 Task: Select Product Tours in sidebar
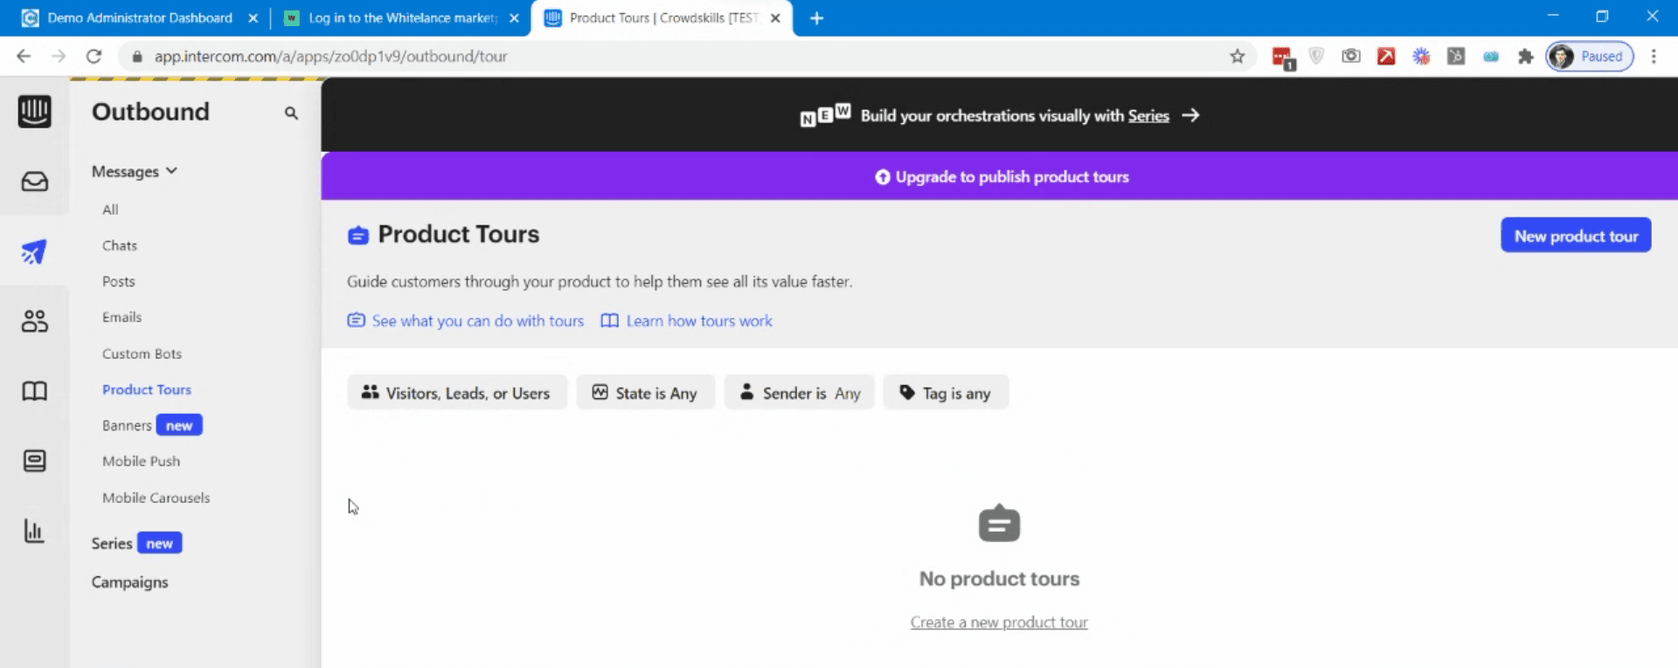[147, 389]
